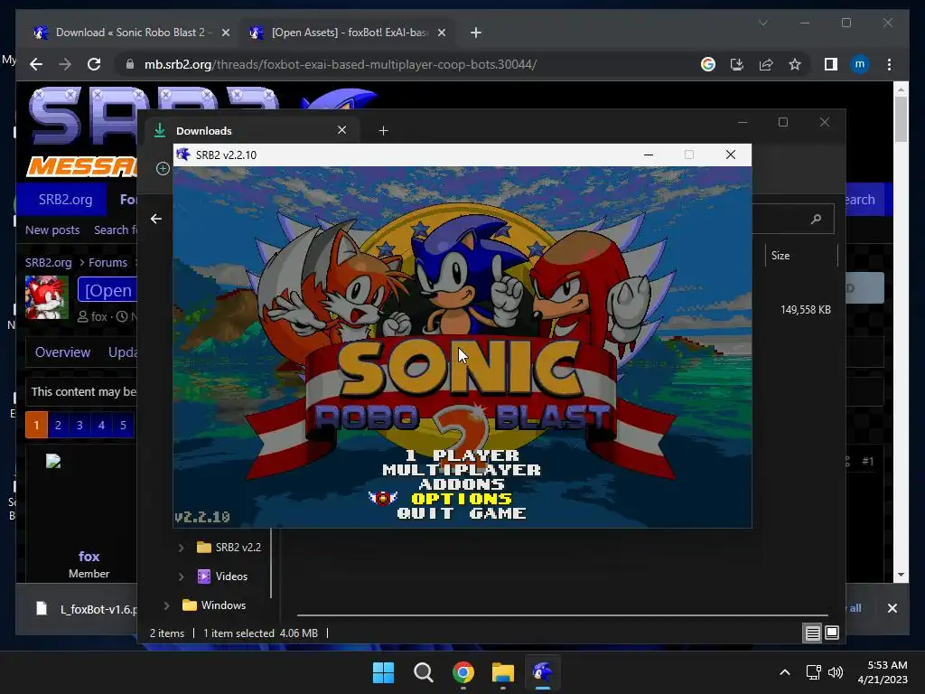Viewport: 925px width, 694px height.
Task: Select OPTIONS in game menu
Action: click(x=462, y=499)
